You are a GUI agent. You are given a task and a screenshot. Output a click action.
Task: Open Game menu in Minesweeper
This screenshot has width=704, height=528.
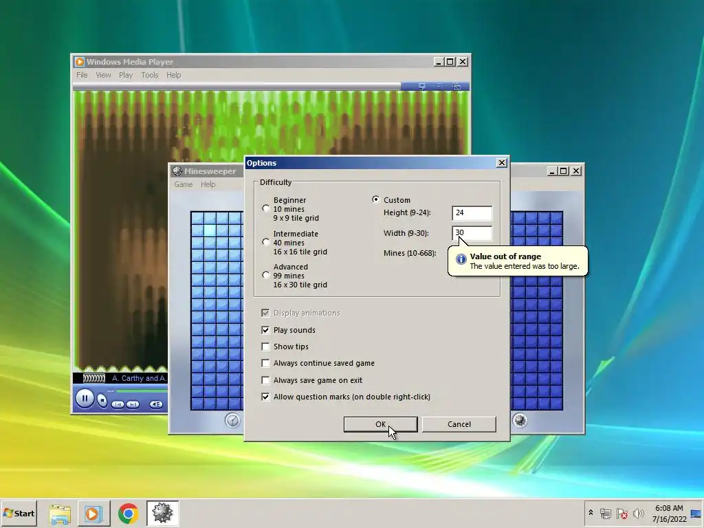183,184
